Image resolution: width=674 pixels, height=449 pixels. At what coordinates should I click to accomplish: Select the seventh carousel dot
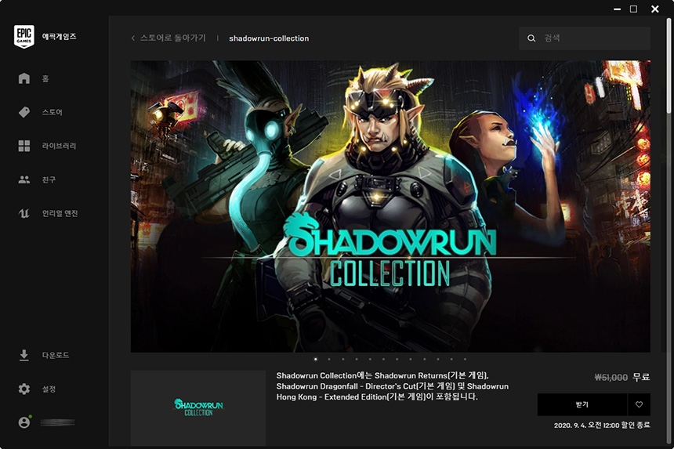click(x=397, y=359)
